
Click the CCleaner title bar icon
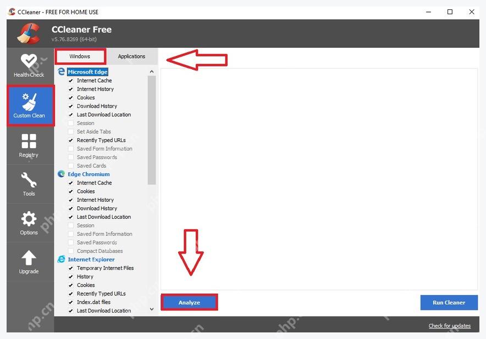coord(12,12)
